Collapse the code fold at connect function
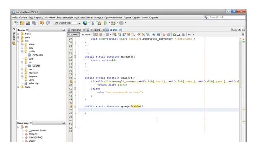 (75, 78)
